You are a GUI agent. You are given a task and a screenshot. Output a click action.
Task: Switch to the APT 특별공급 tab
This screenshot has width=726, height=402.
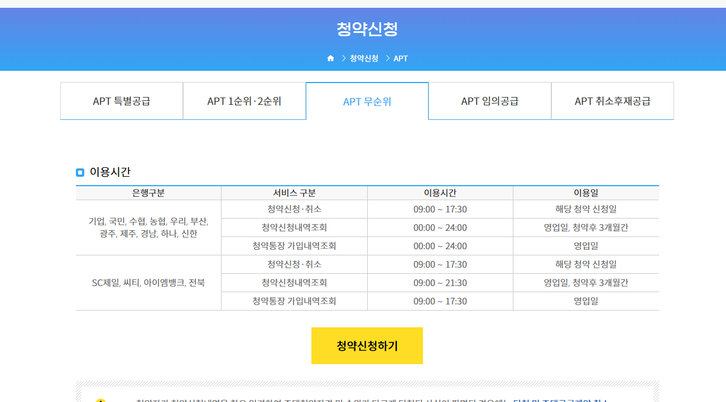pos(121,101)
